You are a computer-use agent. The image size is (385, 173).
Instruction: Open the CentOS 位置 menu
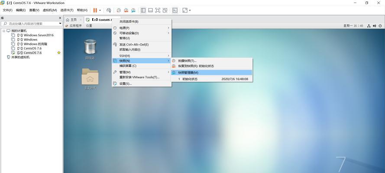pyautogui.click(x=89, y=26)
